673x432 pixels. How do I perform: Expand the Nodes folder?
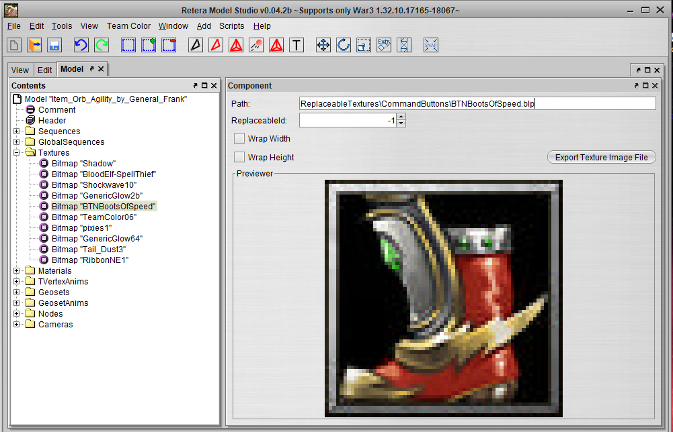(16, 313)
